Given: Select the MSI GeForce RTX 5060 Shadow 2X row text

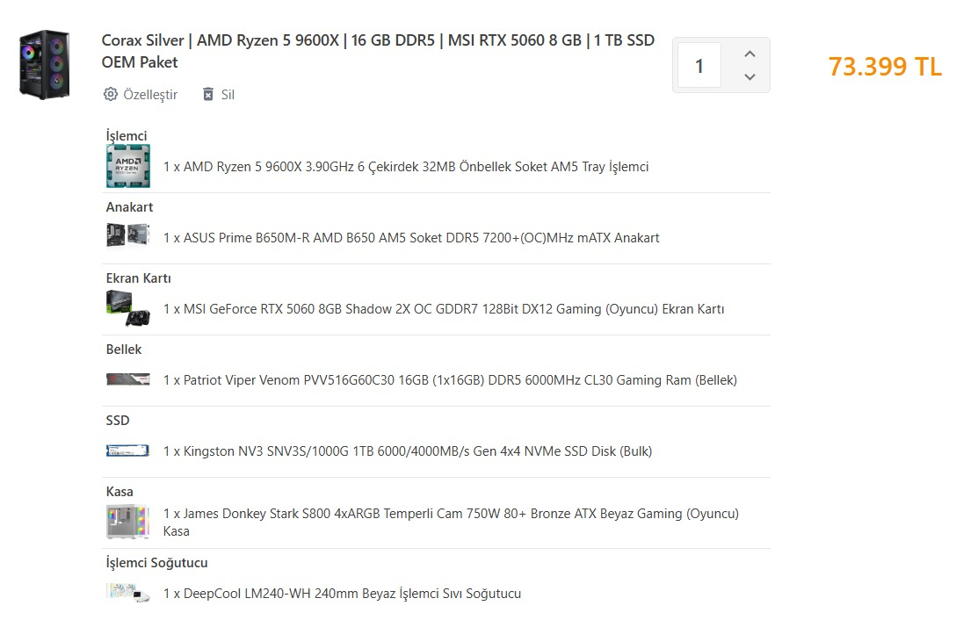Looking at the screenshot, I should pos(443,309).
